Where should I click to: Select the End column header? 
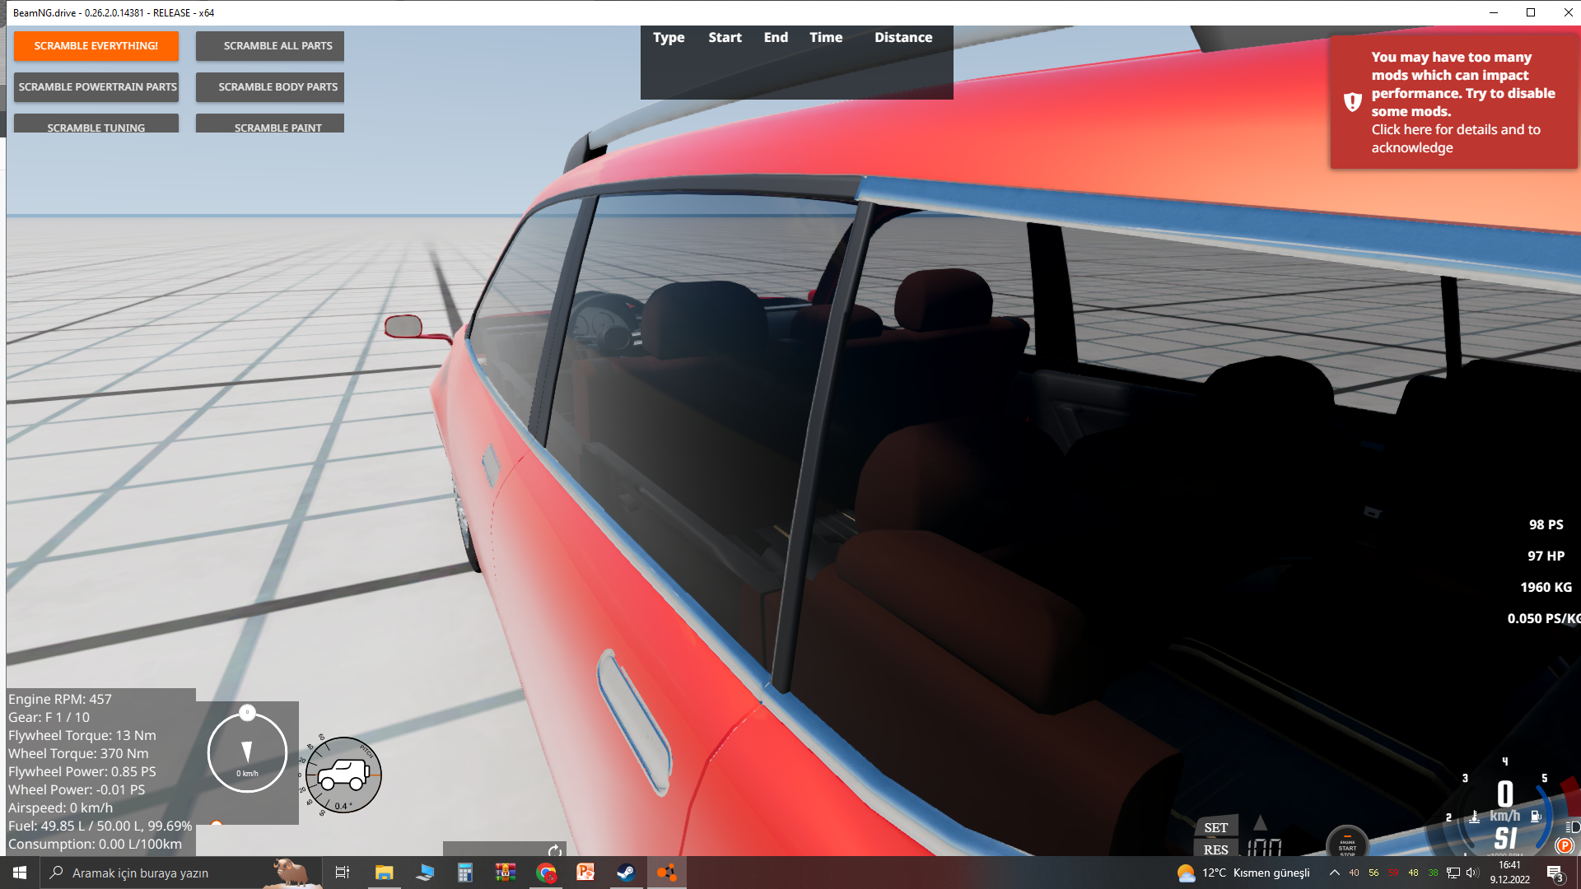[776, 38]
